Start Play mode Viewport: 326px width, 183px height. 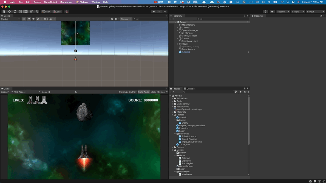point(154,11)
